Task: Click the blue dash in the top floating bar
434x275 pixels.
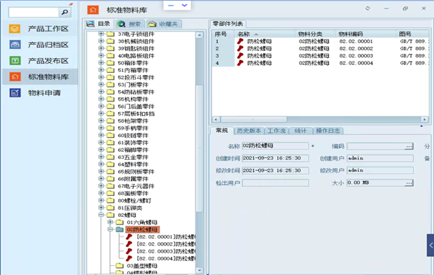Action: [171, 6]
